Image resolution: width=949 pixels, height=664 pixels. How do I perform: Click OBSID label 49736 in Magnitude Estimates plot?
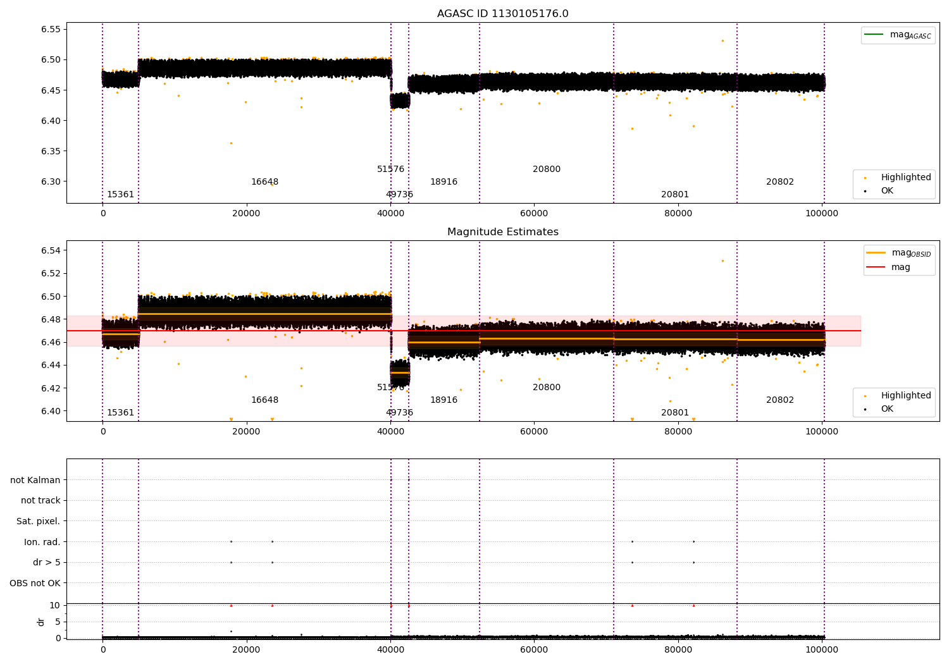399,413
